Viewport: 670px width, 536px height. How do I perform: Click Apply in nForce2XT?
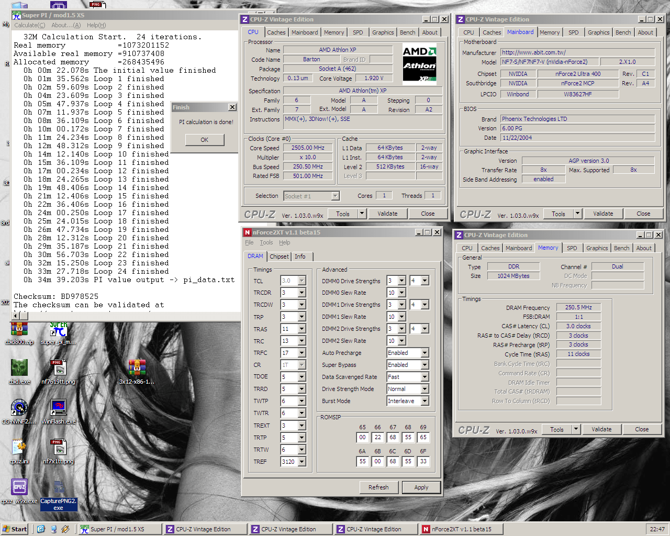point(421,487)
